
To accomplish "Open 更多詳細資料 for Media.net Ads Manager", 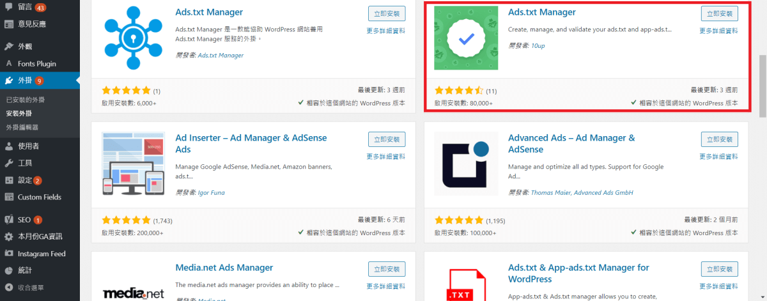I will [x=386, y=286].
